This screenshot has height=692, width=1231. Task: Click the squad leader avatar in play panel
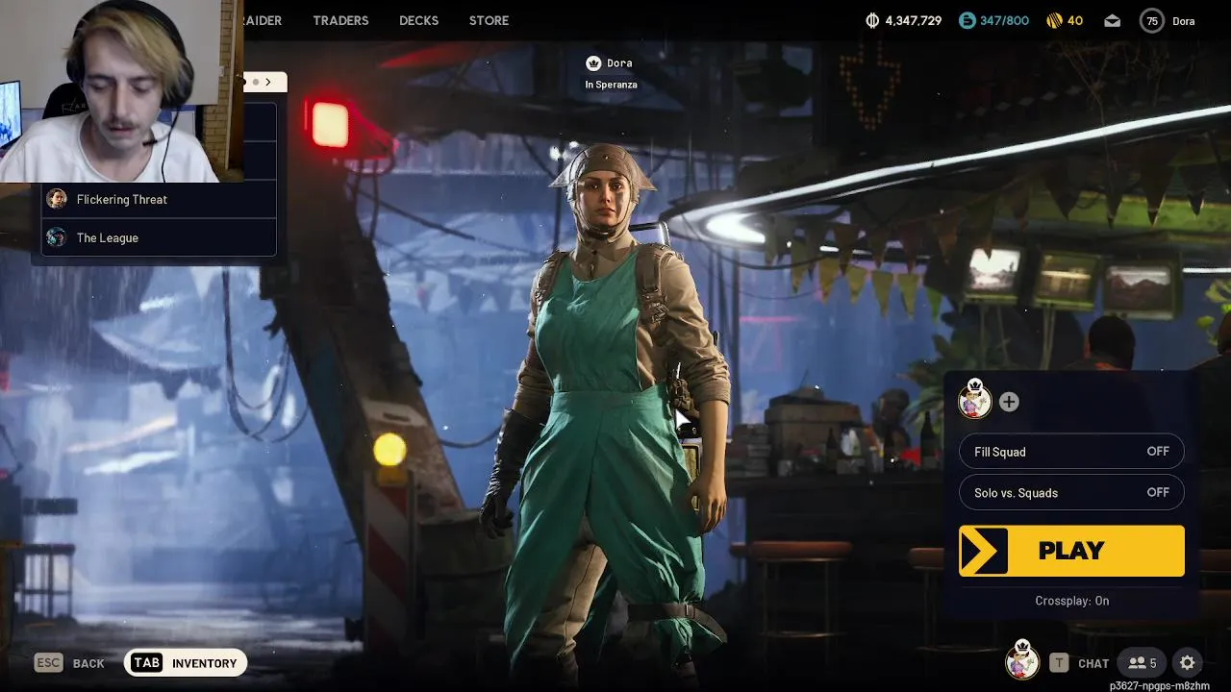coord(975,400)
